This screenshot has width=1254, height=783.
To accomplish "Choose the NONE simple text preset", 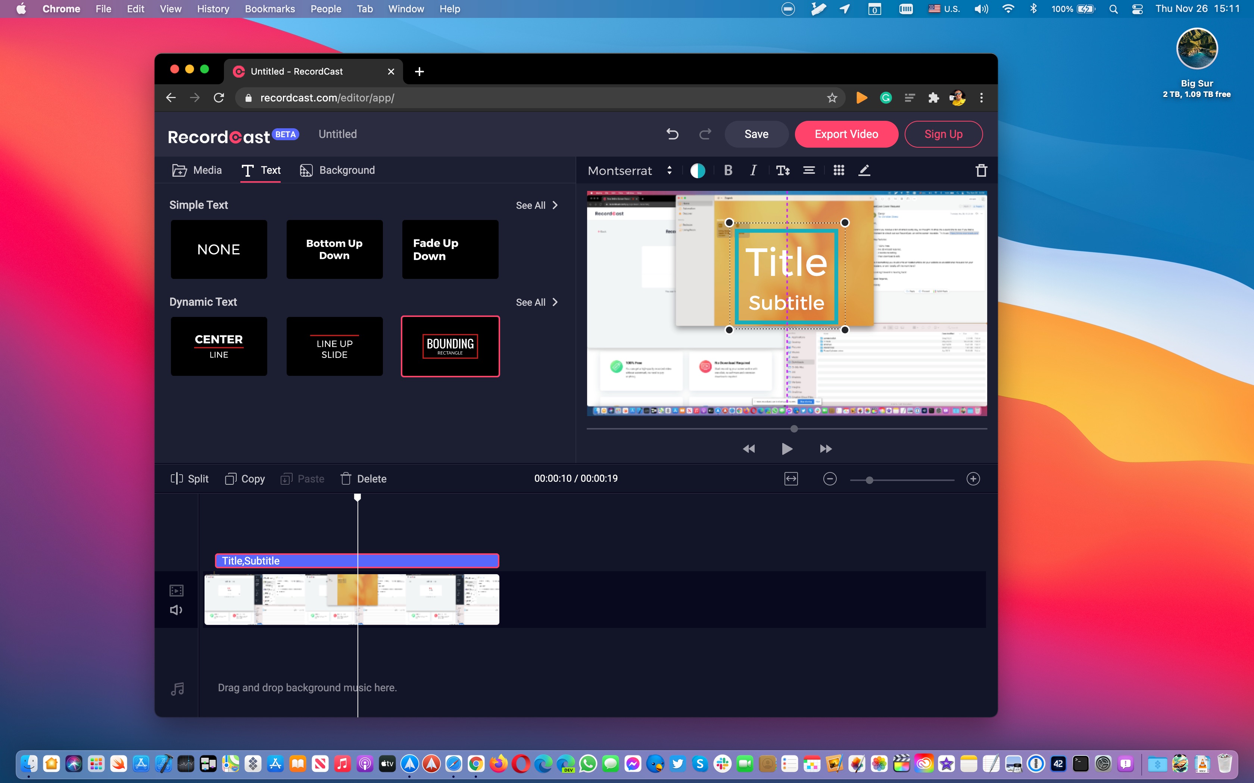I will click(219, 249).
